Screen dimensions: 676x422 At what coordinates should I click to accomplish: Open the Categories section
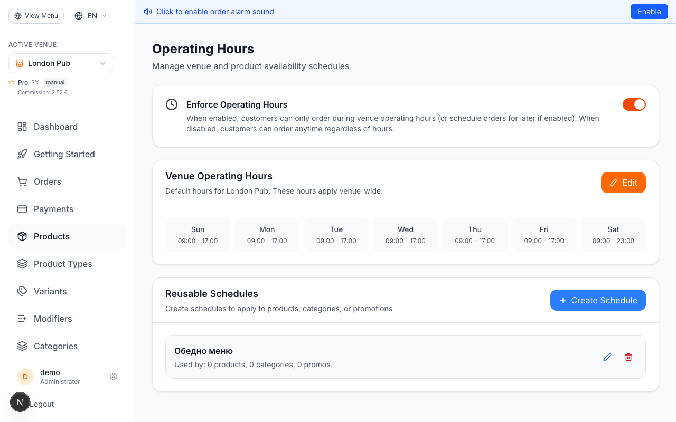[x=57, y=346]
